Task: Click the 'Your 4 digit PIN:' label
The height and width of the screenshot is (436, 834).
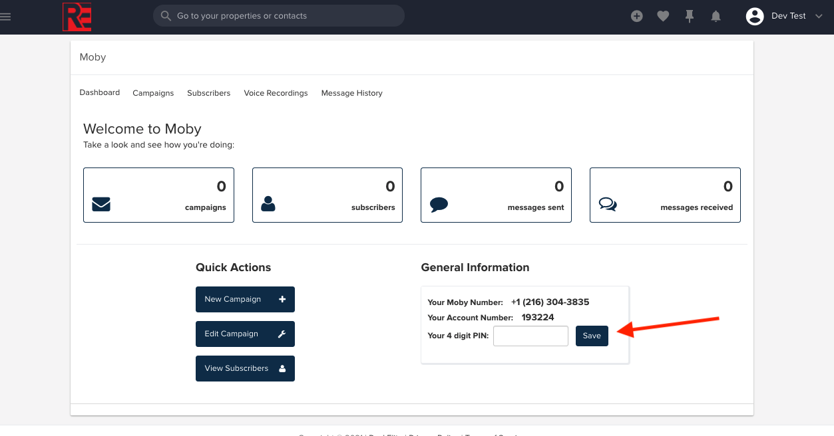Action: click(459, 336)
